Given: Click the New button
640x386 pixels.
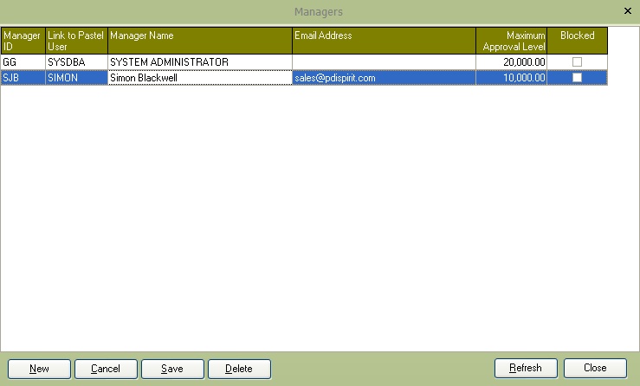Looking at the screenshot, I should (39, 369).
